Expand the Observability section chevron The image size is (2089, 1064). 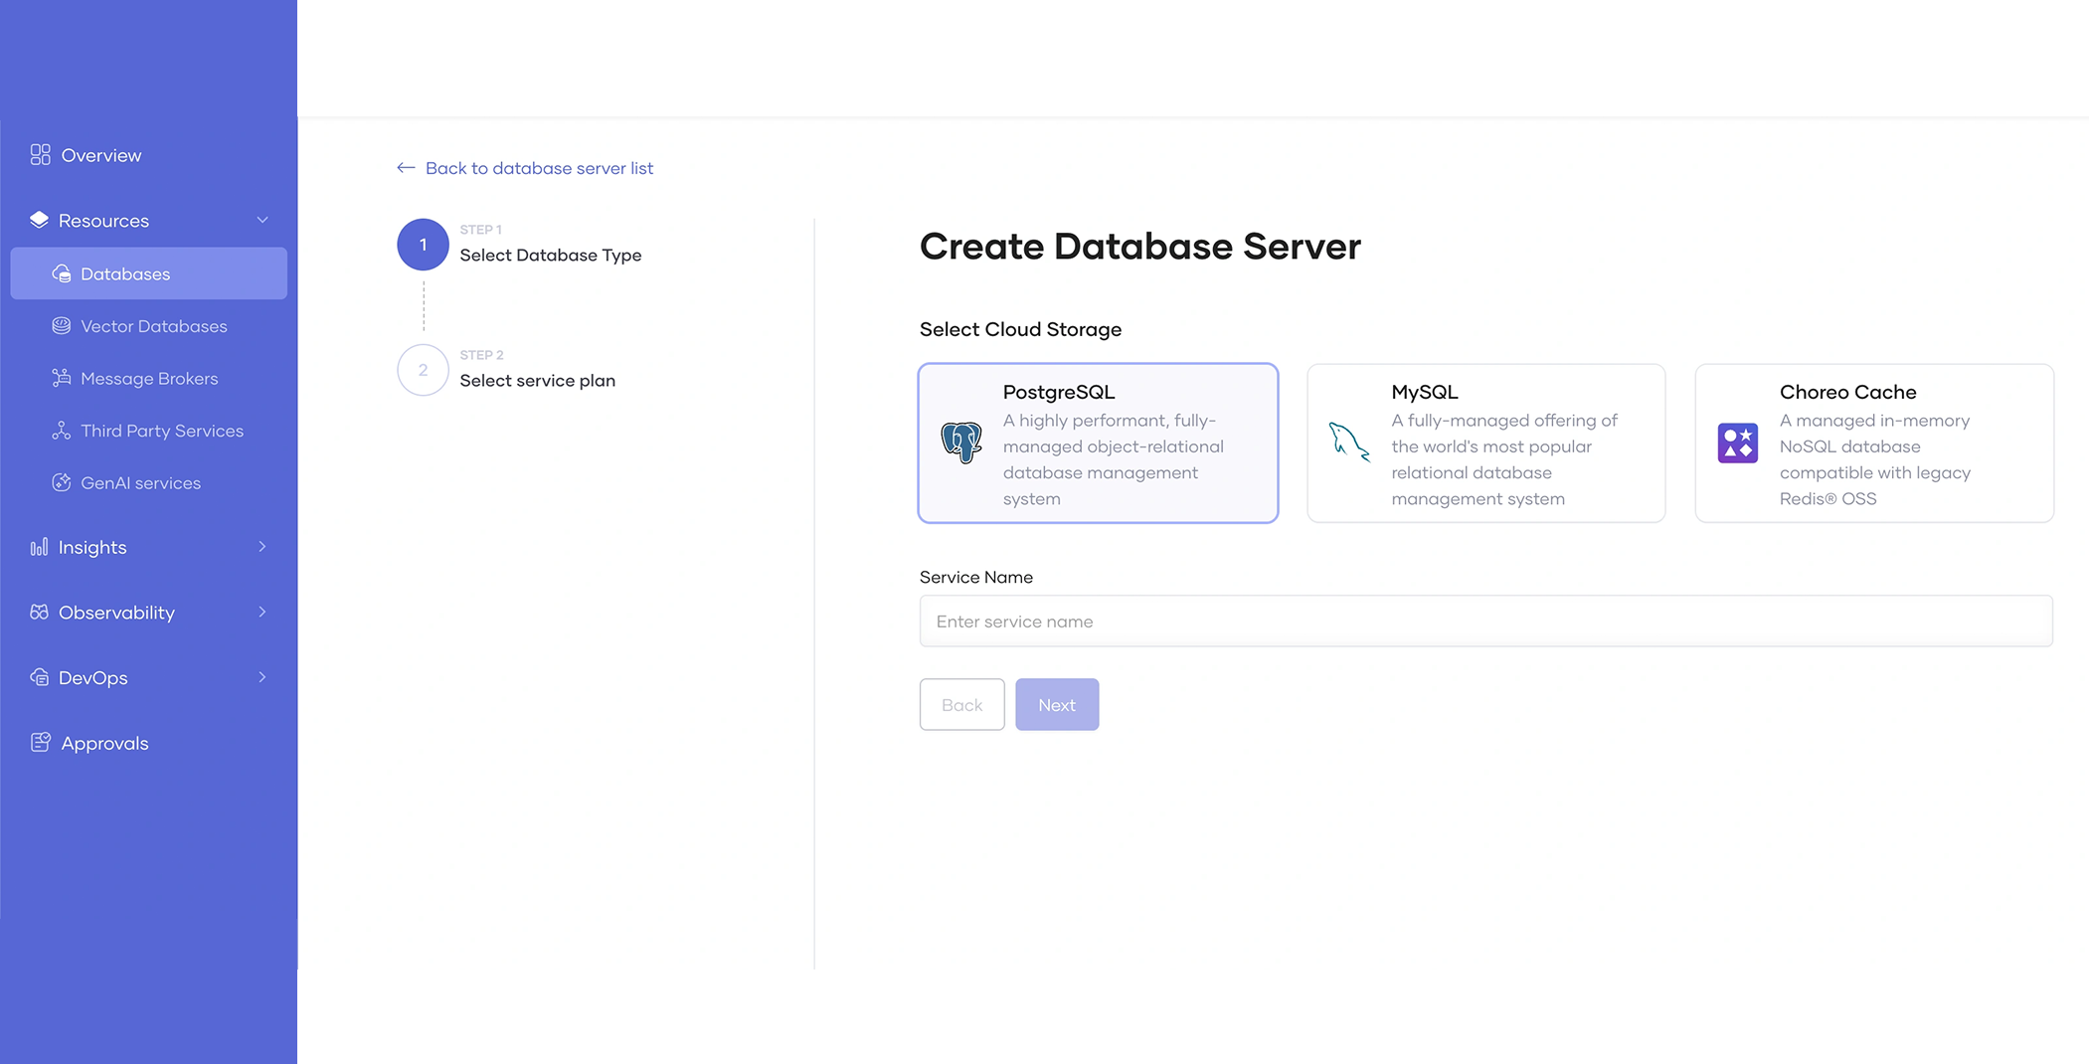[262, 613]
